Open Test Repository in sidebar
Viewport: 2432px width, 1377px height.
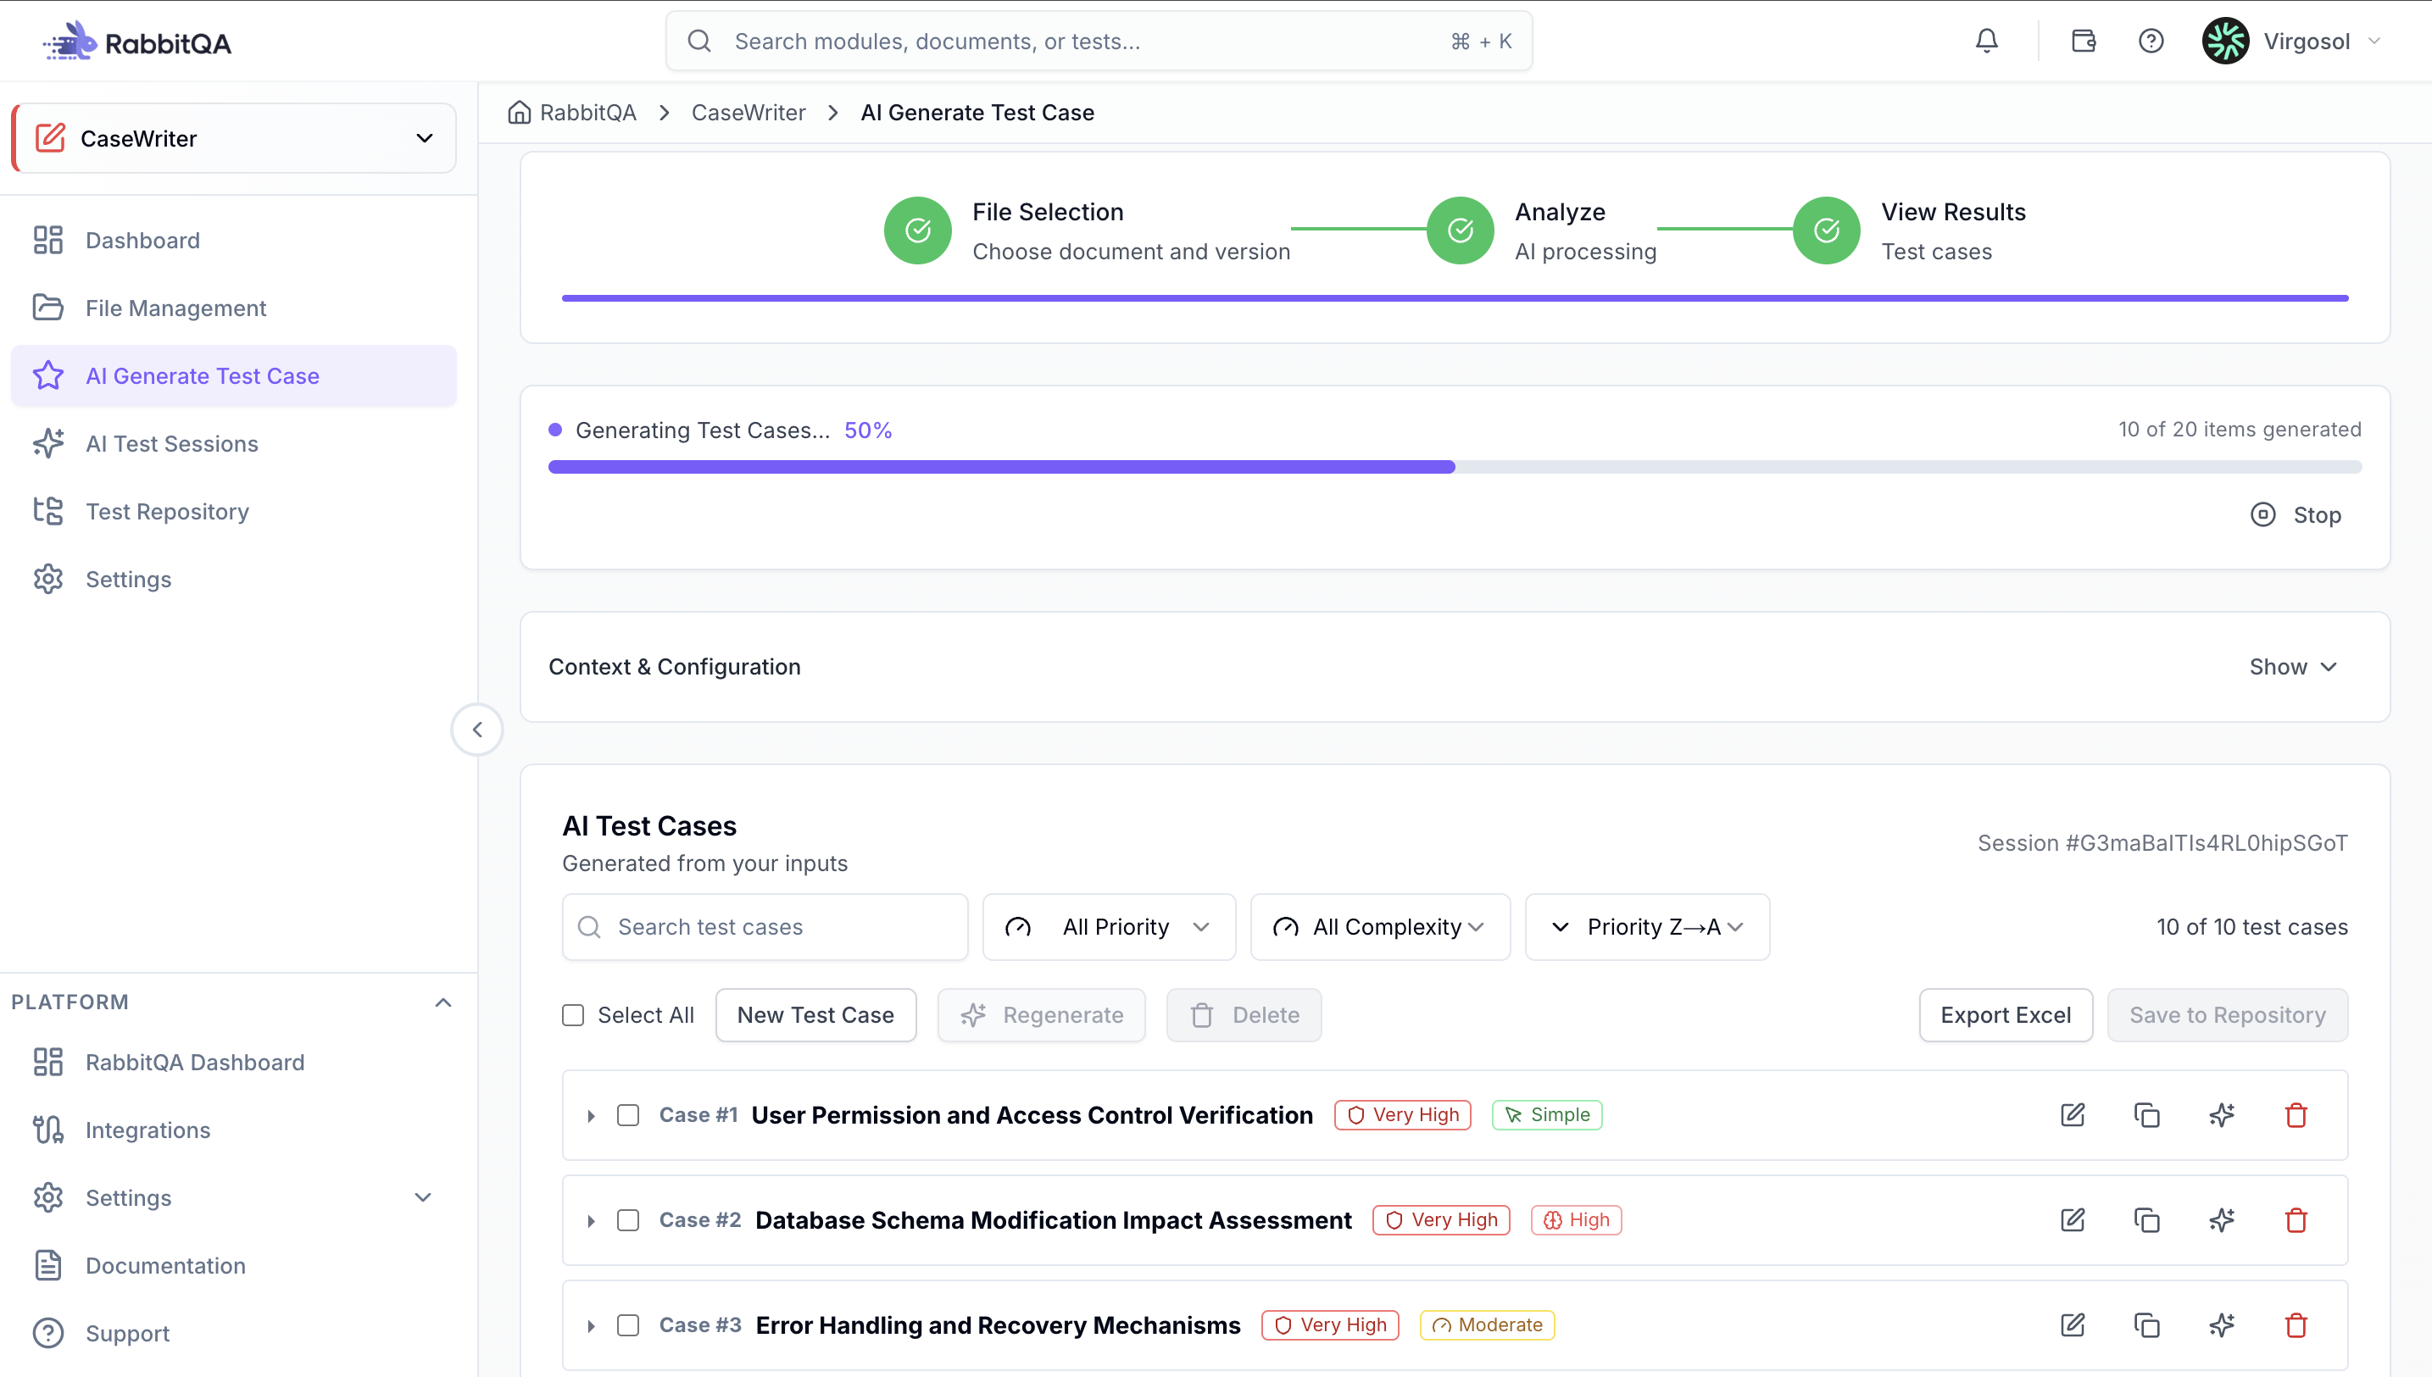[x=234, y=512]
